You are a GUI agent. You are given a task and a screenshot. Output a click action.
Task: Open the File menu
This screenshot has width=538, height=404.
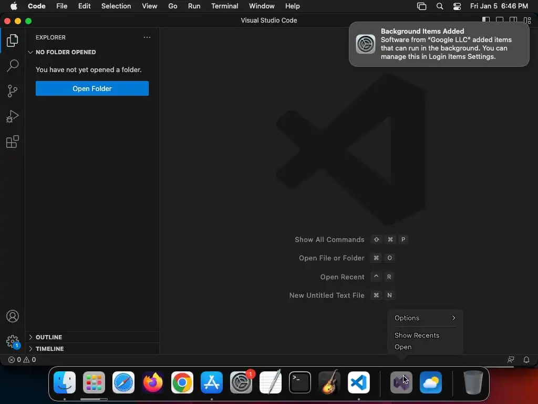[62, 6]
